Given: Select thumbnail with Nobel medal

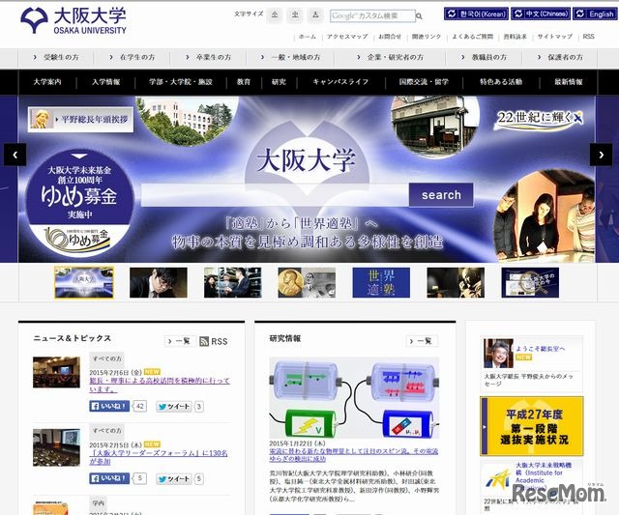Looking at the screenshot, I should click(307, 282).
